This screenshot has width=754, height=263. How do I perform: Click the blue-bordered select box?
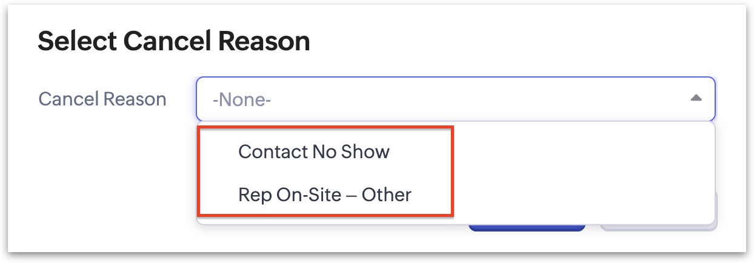tap(455, 99)
